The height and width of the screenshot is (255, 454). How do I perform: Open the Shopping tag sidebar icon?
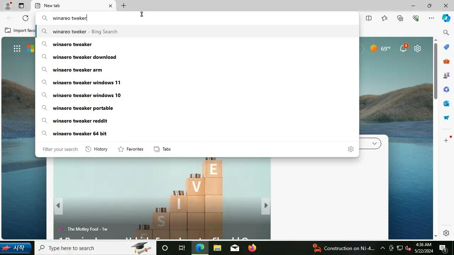click(x=446, y=47)
